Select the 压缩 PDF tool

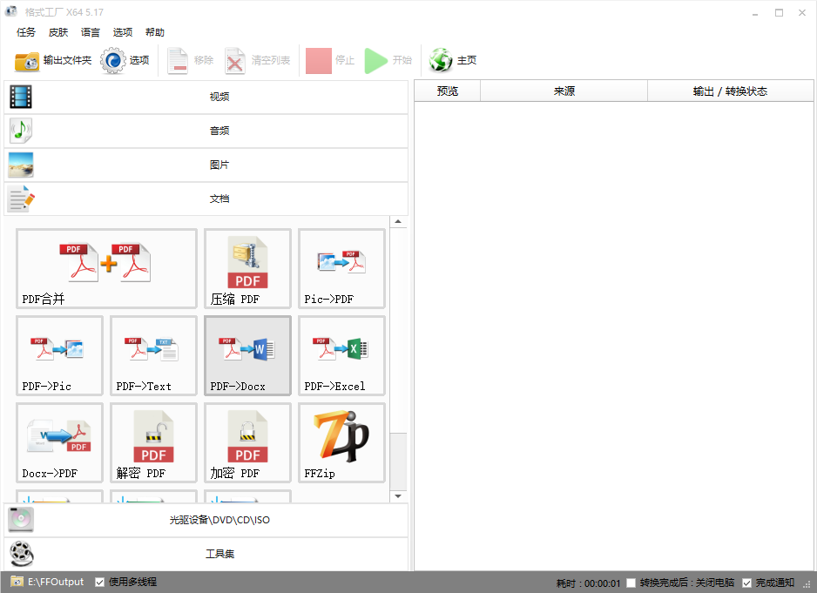(247, 268)
